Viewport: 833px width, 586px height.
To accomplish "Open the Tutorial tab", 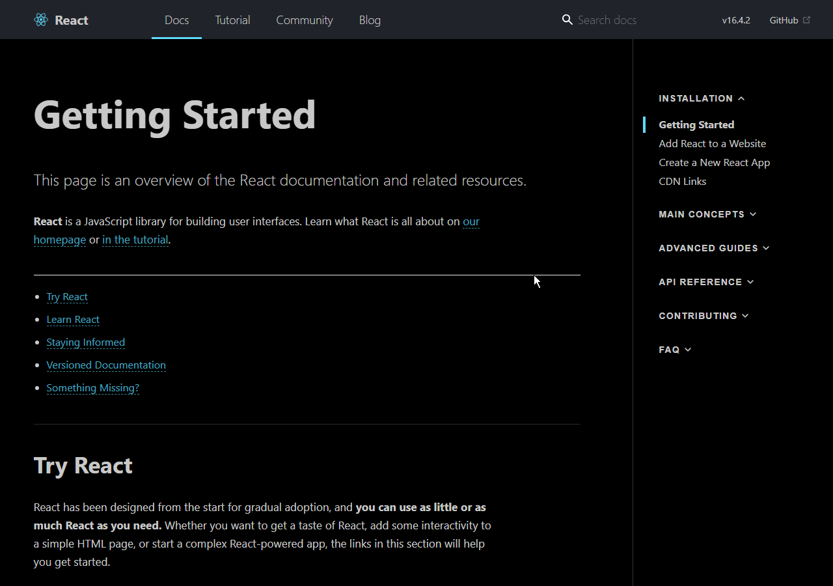I will [x=232, y=20].
